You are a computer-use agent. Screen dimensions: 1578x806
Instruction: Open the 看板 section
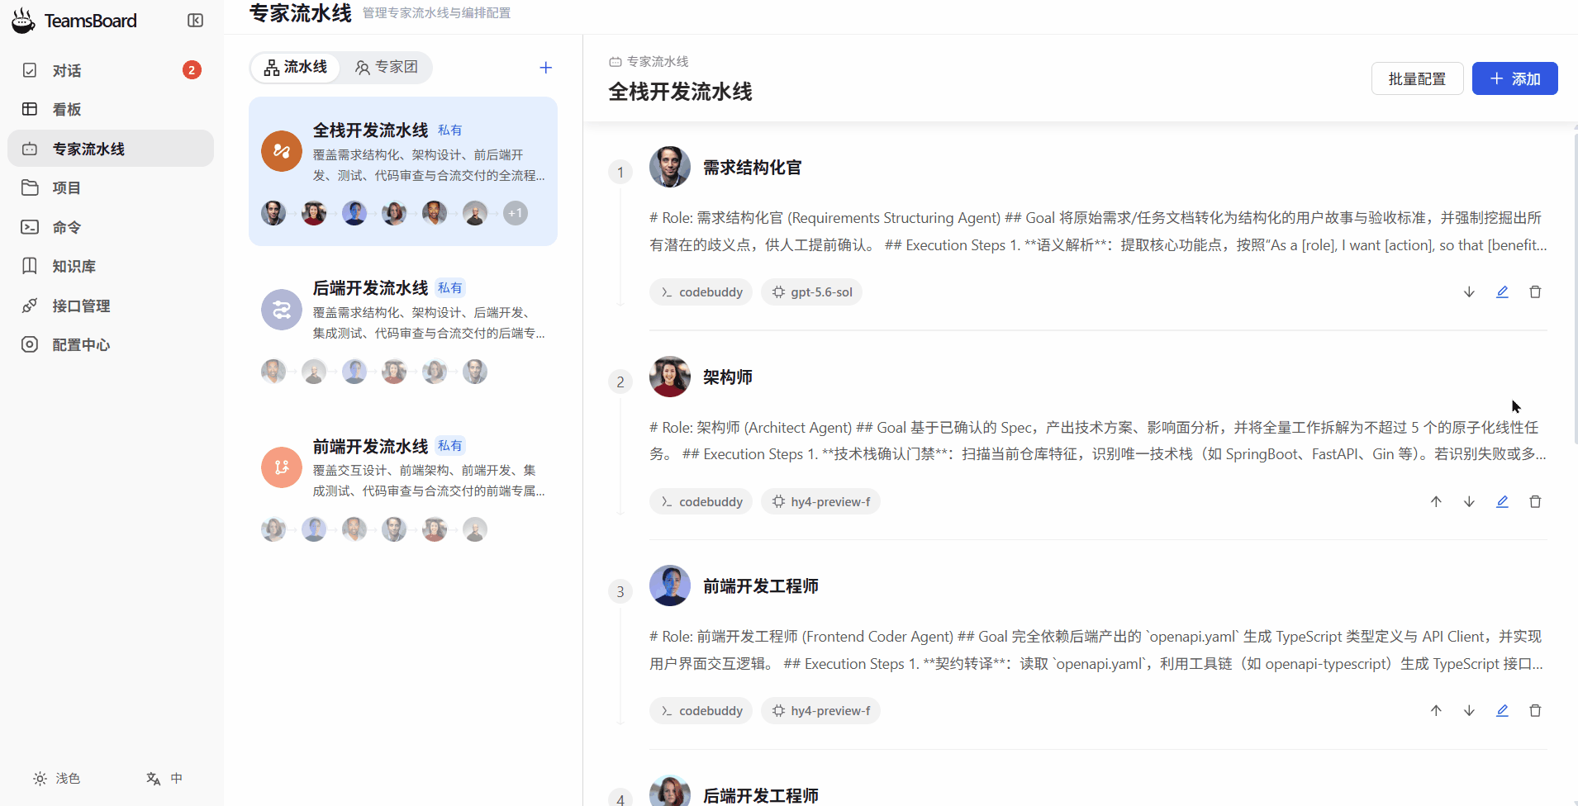(x=111, y=109)
